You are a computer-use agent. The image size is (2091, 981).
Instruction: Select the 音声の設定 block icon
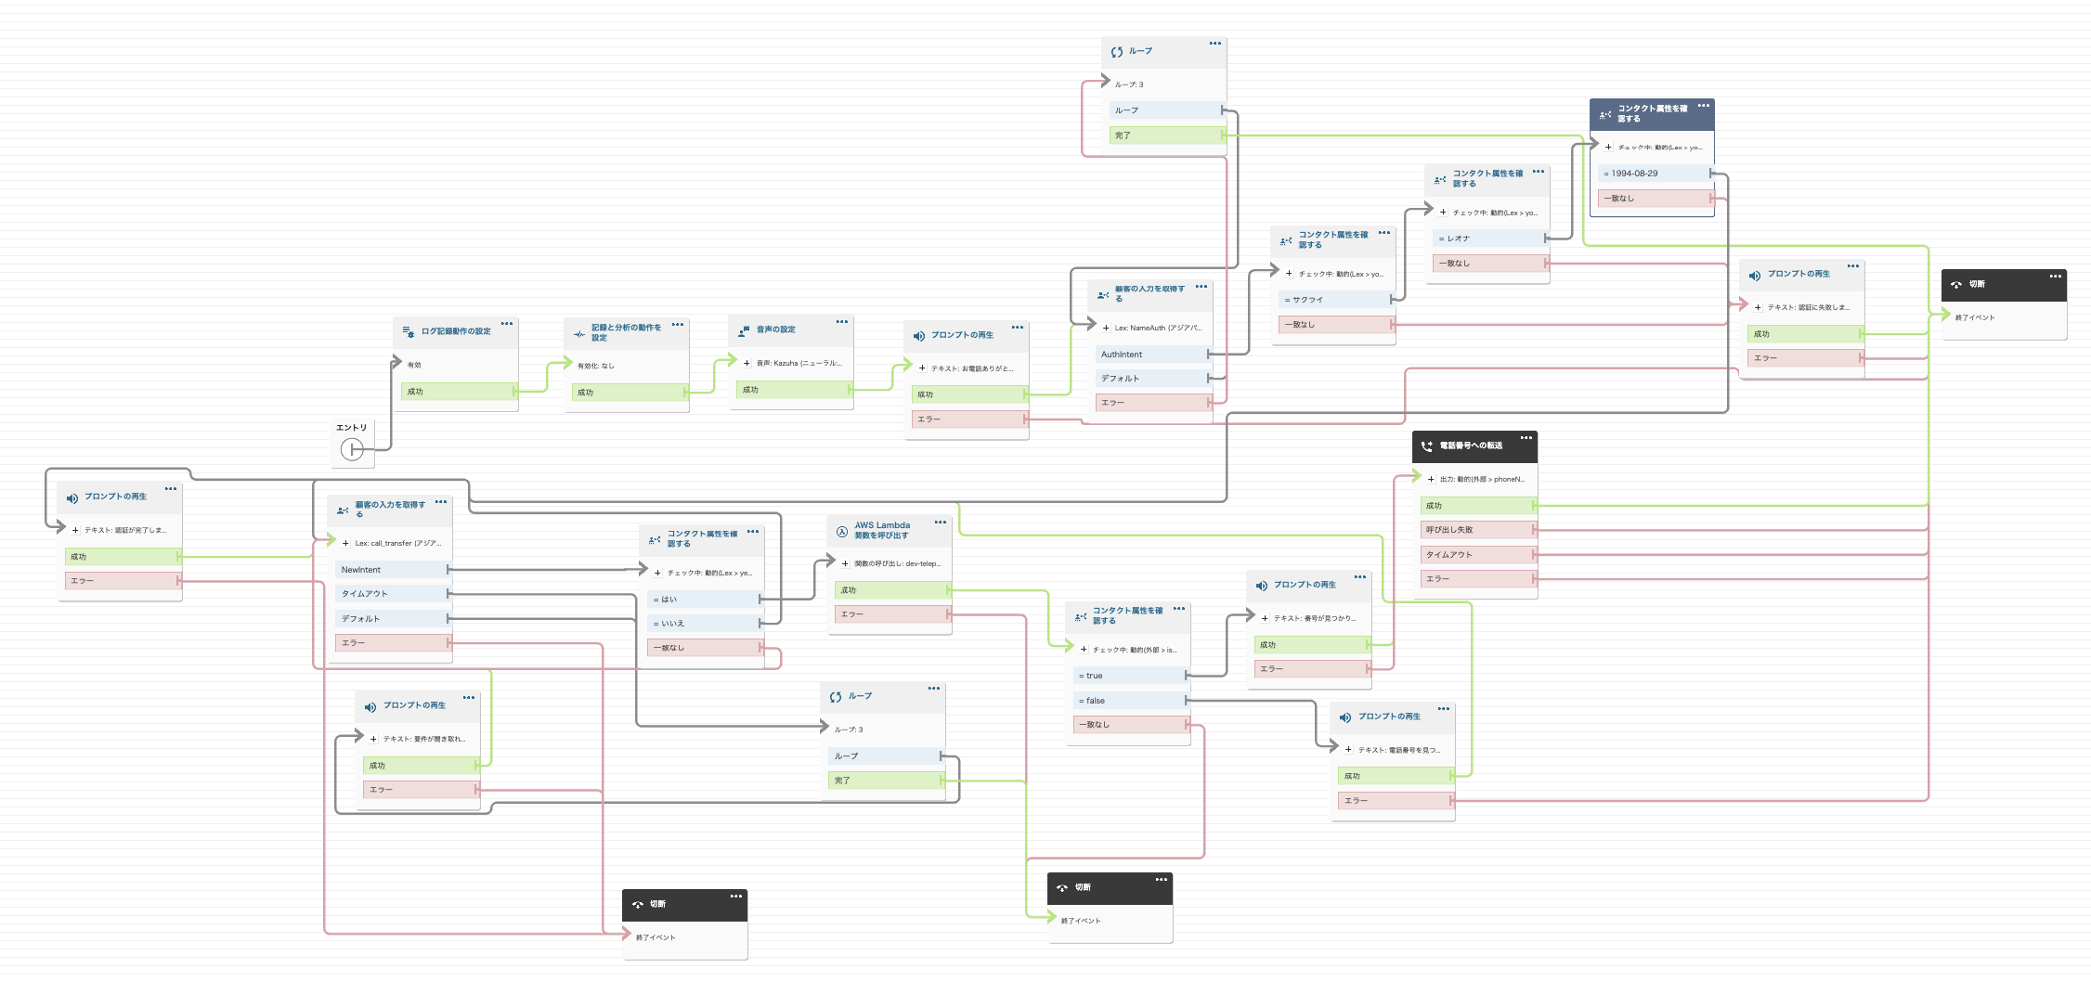744,330
